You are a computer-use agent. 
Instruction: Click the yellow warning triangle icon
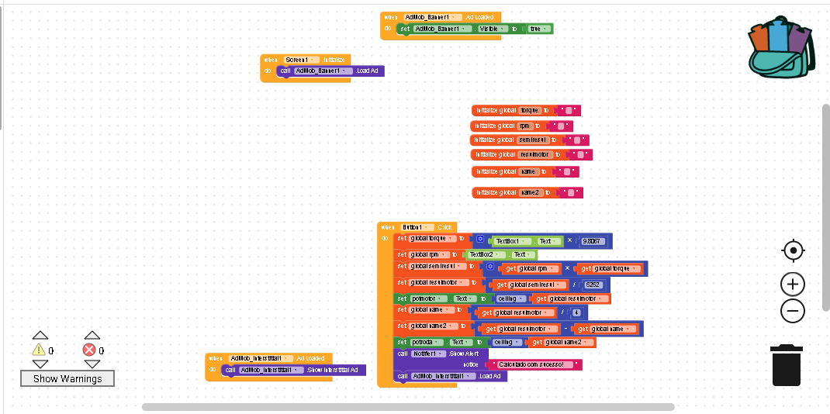39,350
